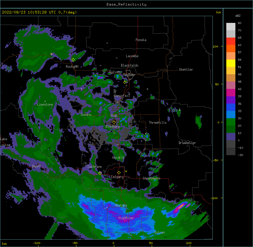Pick the light blue 30–33 dBZ legend band
The width and height of the screenshot is (253, 247).
tap(231, 115)
